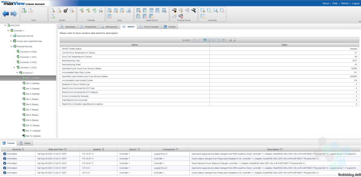Click the green card with magnifier icon in Controller group
The image size is (361, 177).
tap(94, 10)
